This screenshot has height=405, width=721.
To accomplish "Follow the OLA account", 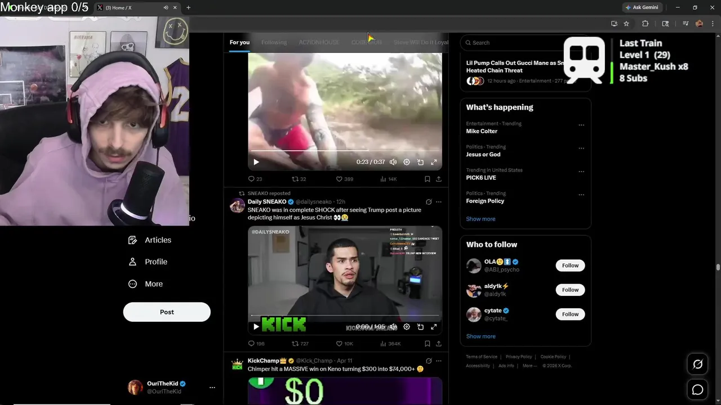I will 570,265.
